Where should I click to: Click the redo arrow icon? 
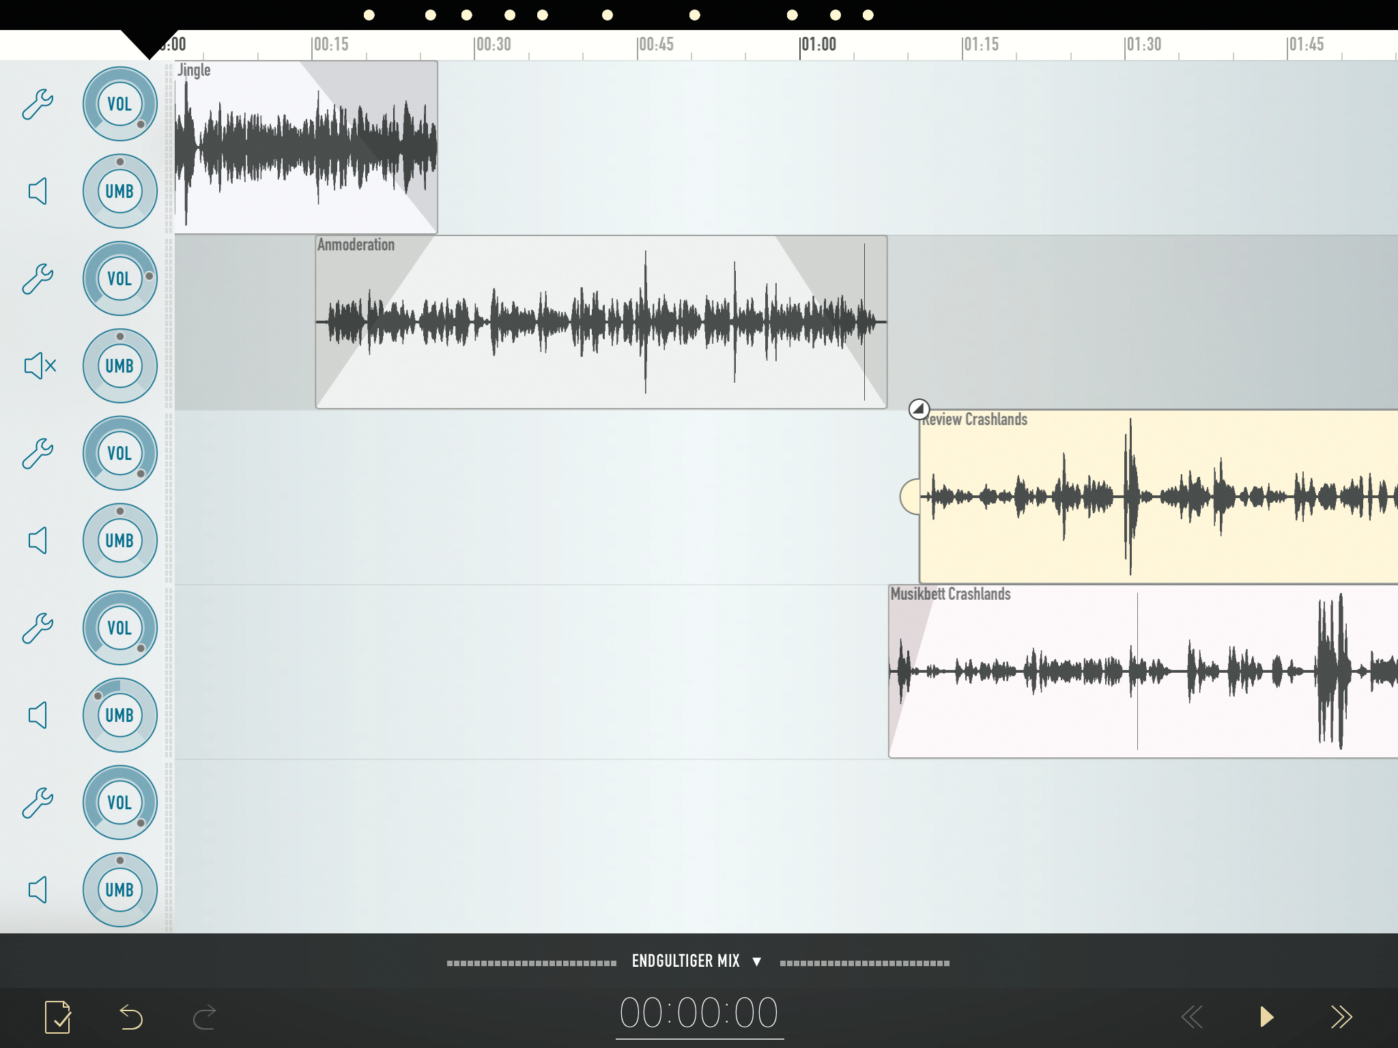(204, 1017)
